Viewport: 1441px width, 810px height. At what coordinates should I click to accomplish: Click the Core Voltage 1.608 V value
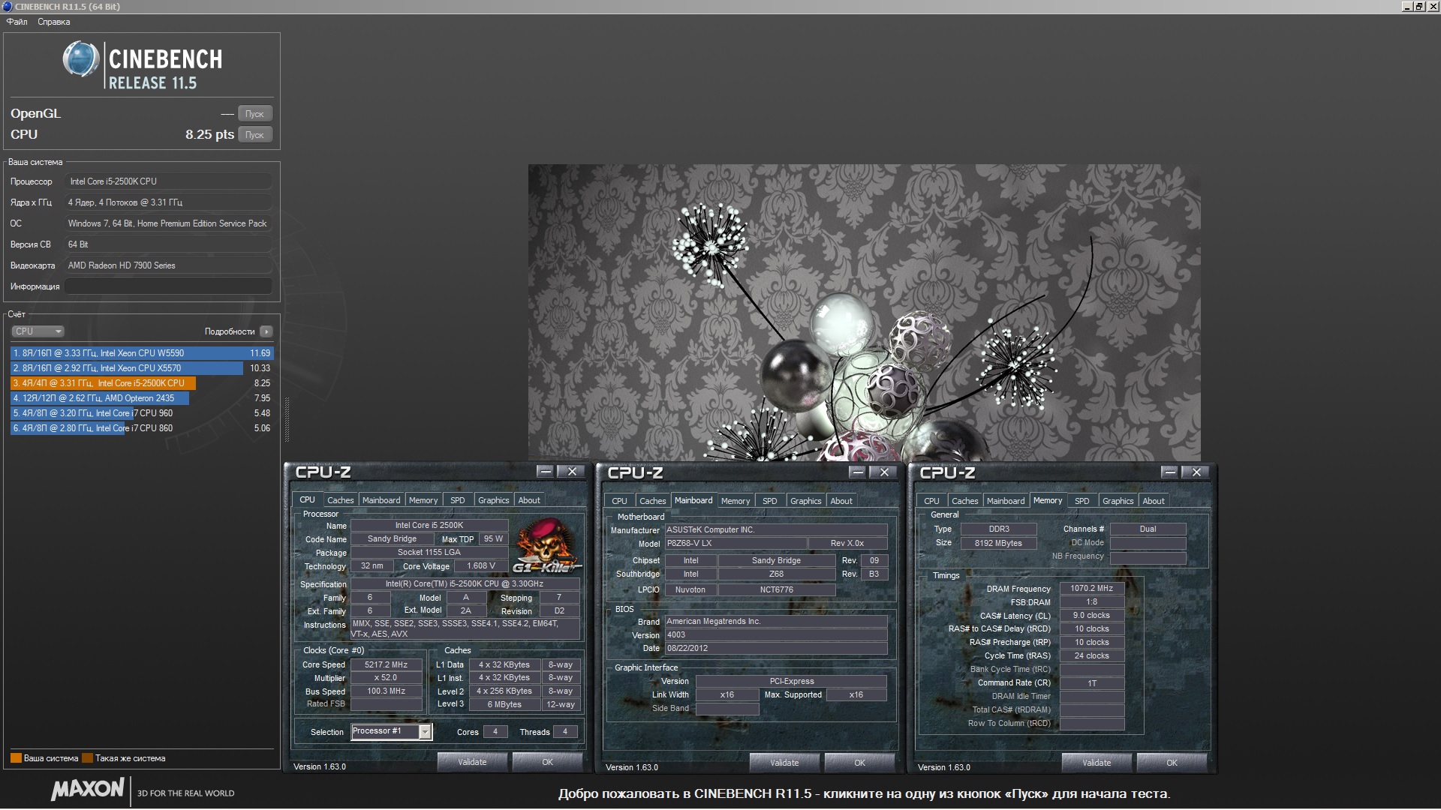481,566
